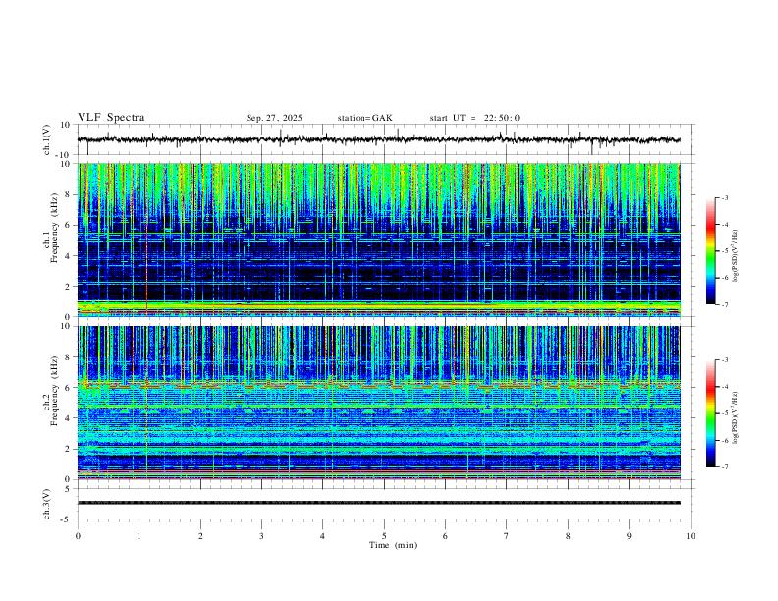Click the "-3" label on ch.1 color bar
Screen dimensions: 778x601
click(724, 197)
